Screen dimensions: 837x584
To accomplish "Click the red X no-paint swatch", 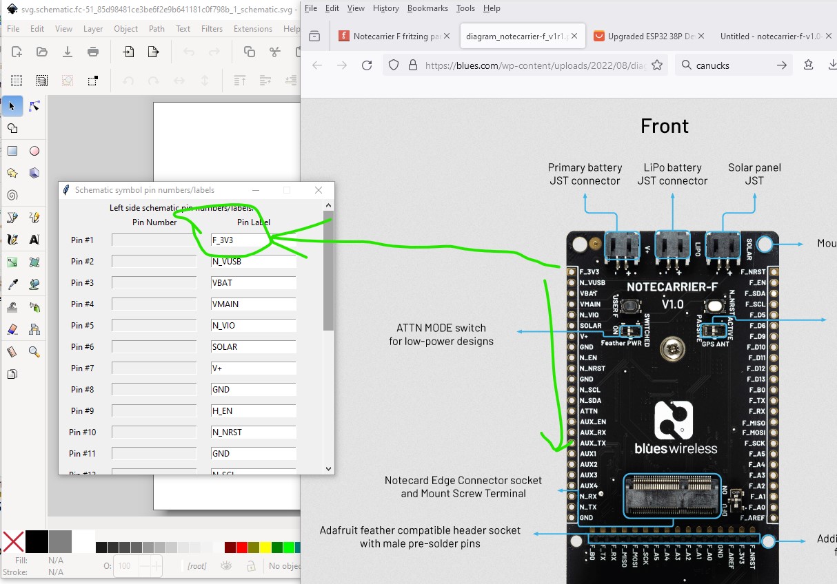I will (x=12, y=542).
